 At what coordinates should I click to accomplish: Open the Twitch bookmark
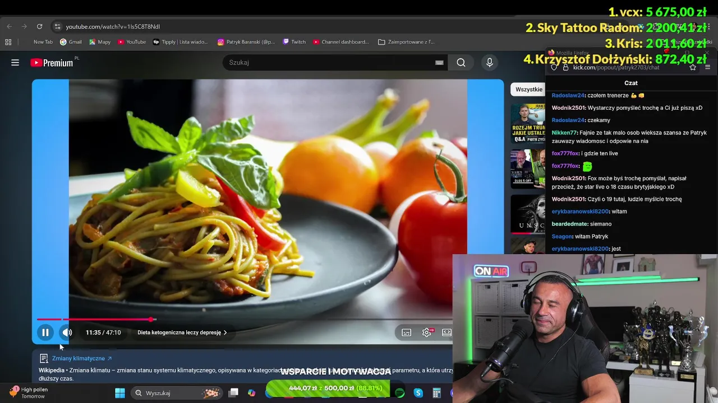(x=294, y=42)
